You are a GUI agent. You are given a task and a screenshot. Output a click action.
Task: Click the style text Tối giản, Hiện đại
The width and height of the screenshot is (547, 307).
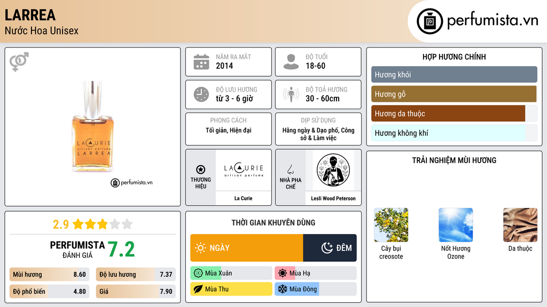coord(229,130)
